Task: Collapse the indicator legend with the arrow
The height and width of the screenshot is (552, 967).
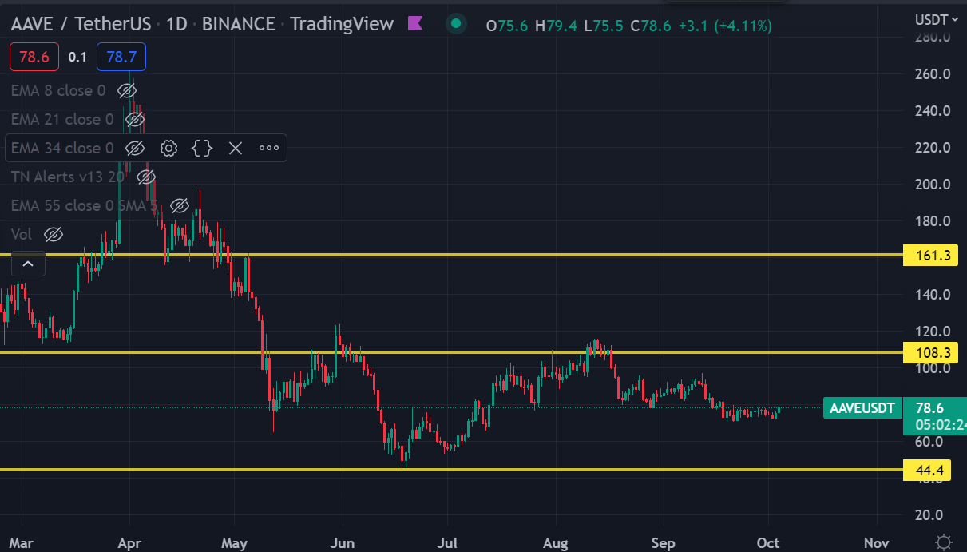Action: coord(28,263)
